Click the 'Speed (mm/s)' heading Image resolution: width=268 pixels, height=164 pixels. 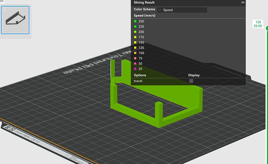[x=144, y=15]
